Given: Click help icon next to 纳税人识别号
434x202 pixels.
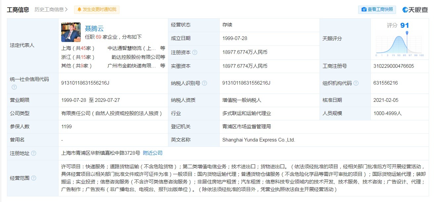Looking at the screenshot, I should pyautogui.click(x=204, y=83).
